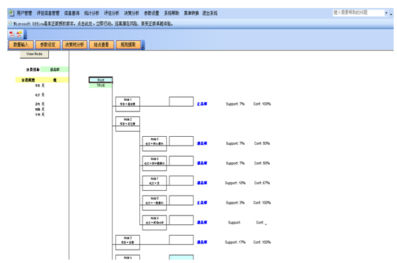
Task: Click the help question search field
Action: [x=358, y=13]
